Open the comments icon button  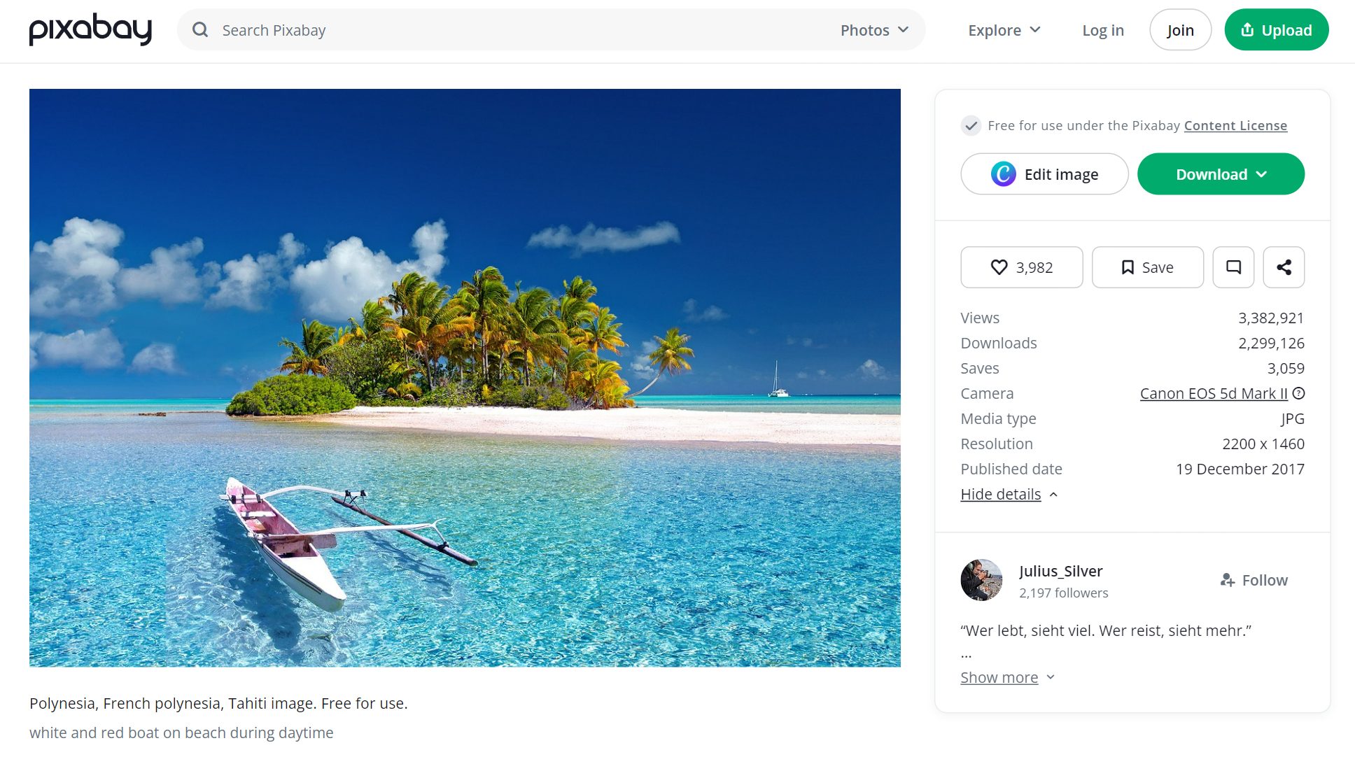1233,267
